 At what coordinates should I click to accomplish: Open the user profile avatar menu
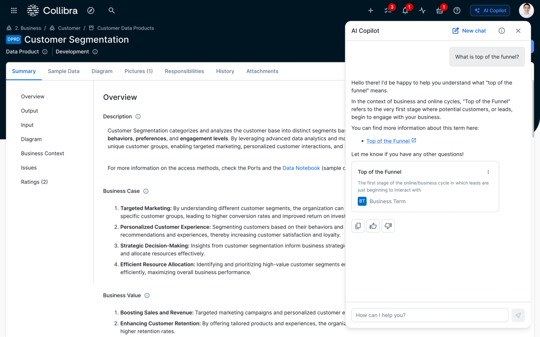tap(526, 10)
